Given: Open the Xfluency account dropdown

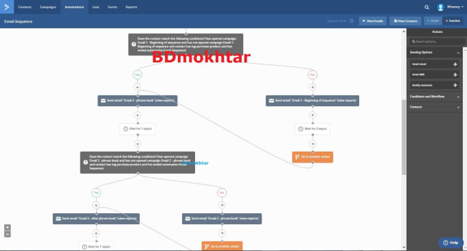Looking at the screenshot, I should point(455,7).
